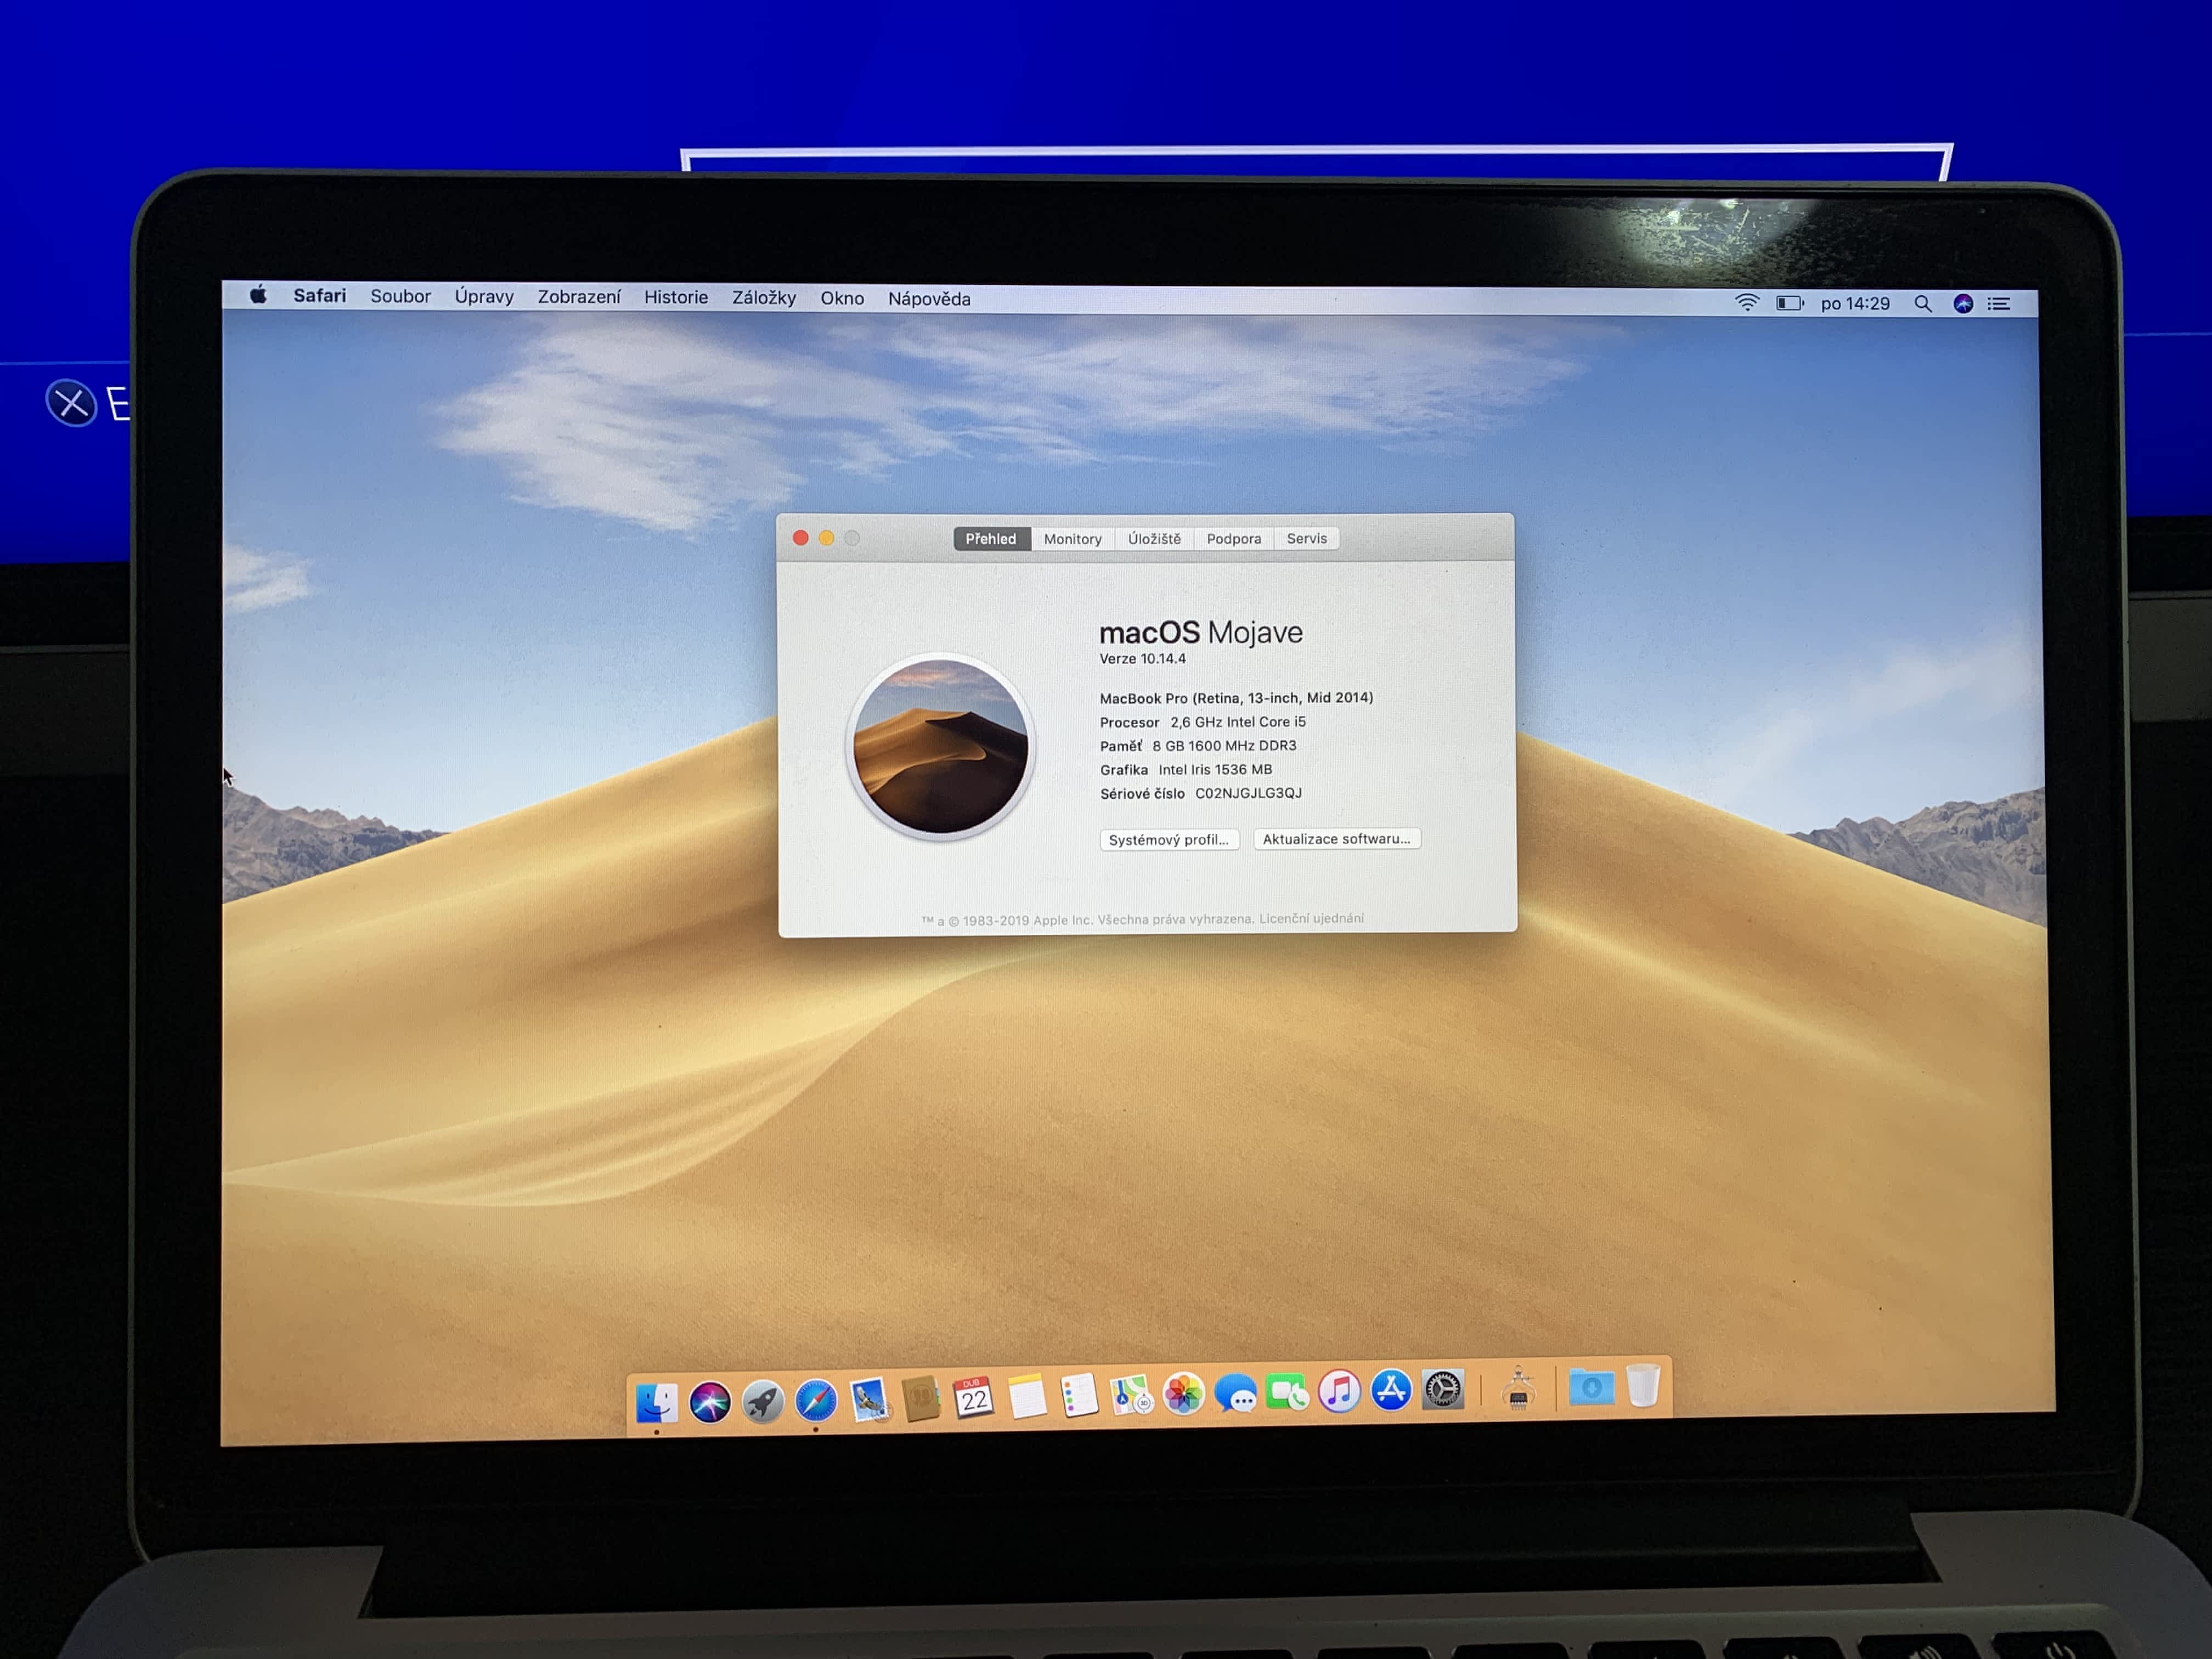This screenshot has width=2212, height=1659.
Task: Open the Záložky menu
Action: [764, 298]
